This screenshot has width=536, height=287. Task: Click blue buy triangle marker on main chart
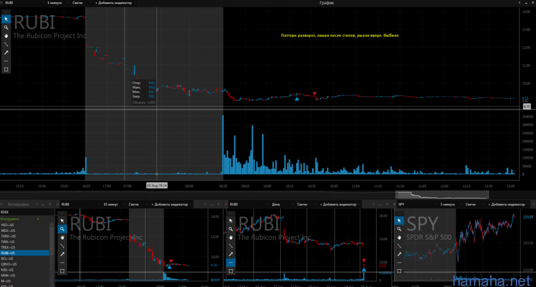296,99
